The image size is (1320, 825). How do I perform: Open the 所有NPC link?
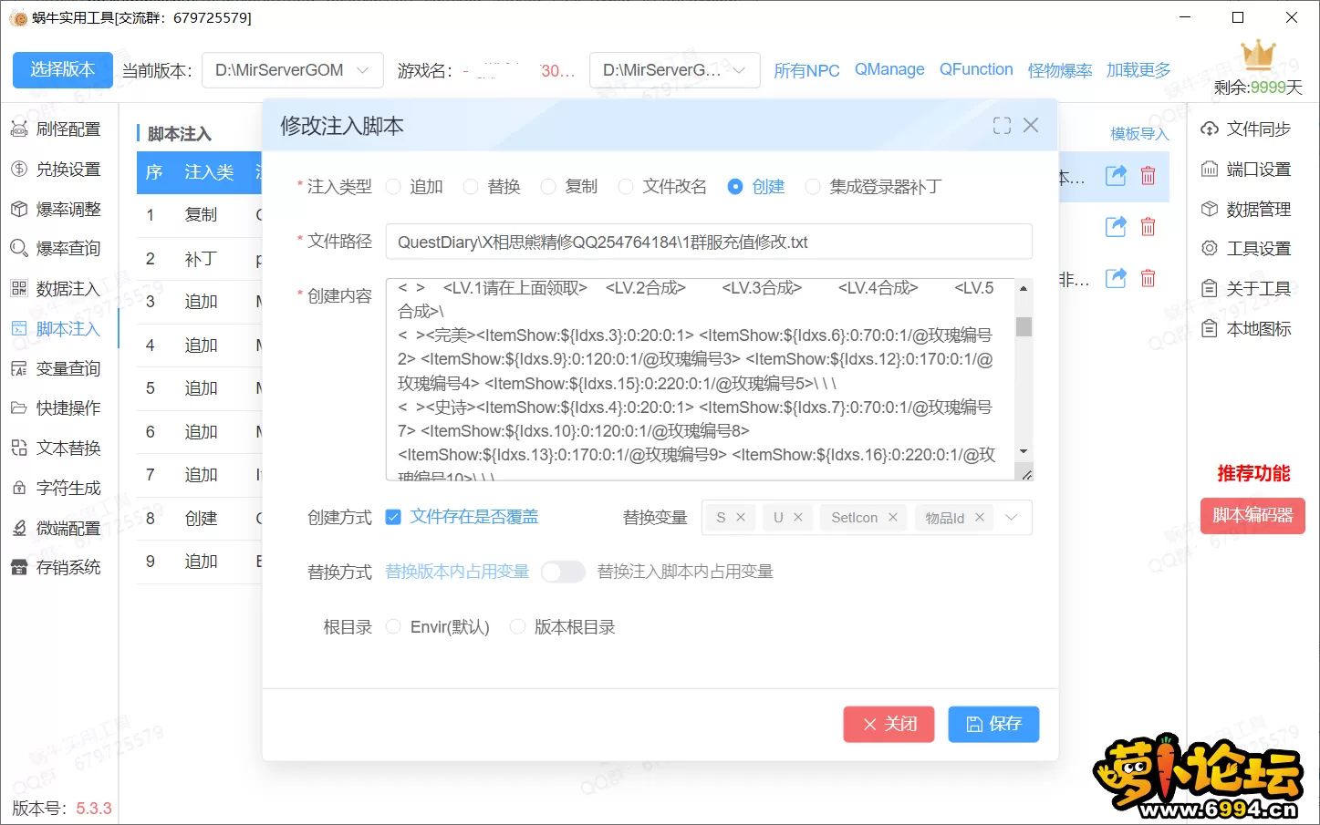tap(806, 70)
